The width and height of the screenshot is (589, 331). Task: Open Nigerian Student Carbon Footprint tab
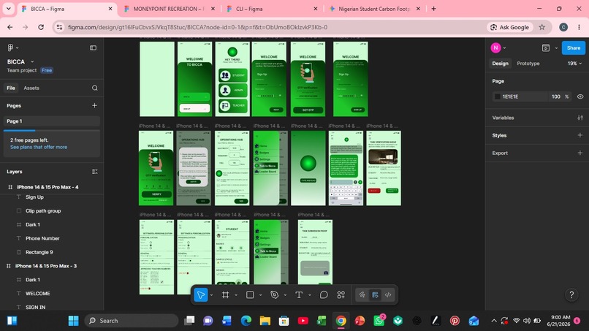(374, 9)
